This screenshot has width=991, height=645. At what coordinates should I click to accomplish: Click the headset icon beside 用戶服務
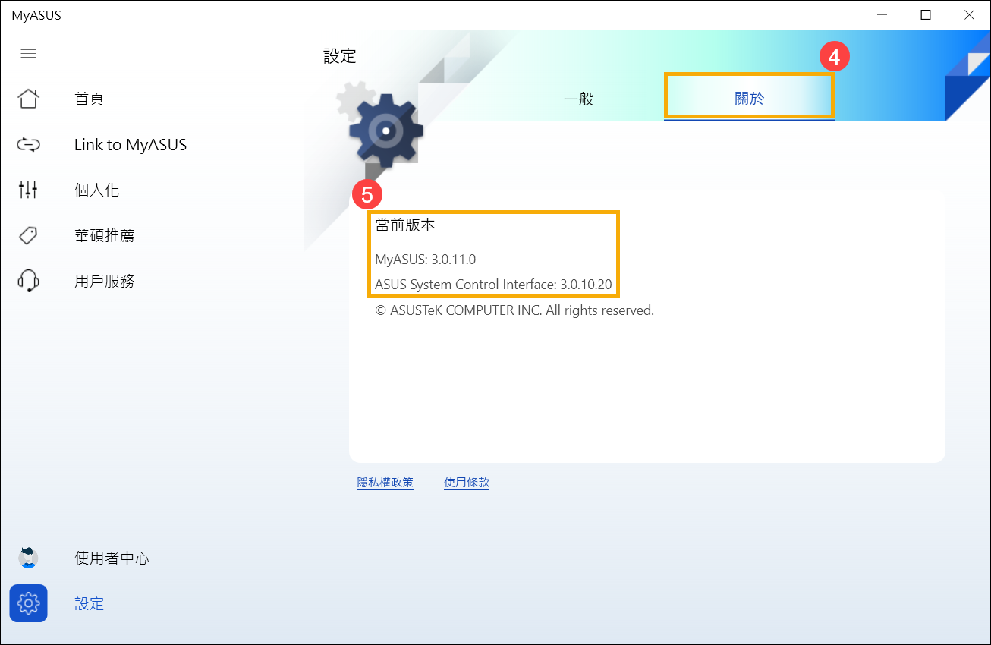pos(28,281)
